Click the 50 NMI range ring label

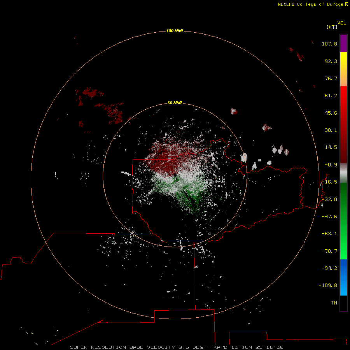coord(175,103)
